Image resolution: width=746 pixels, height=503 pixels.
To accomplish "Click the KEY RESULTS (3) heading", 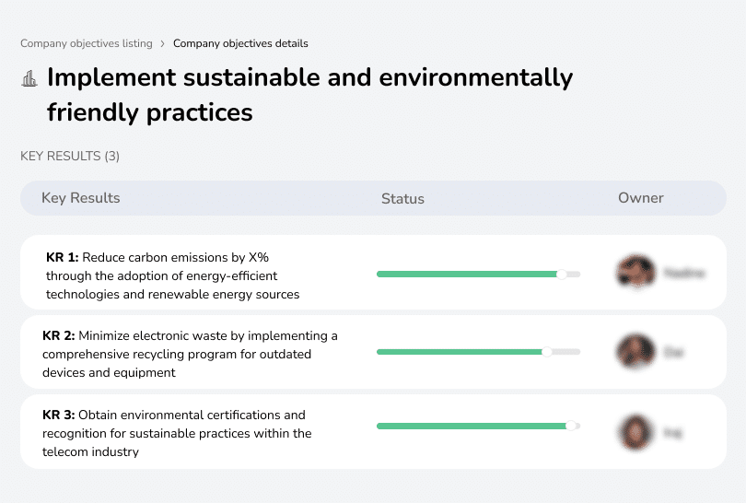I will (x=70, y=156).
